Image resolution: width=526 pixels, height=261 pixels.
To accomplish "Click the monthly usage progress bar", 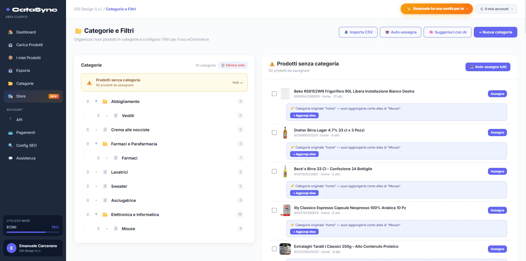I will (x=33, y=232).
